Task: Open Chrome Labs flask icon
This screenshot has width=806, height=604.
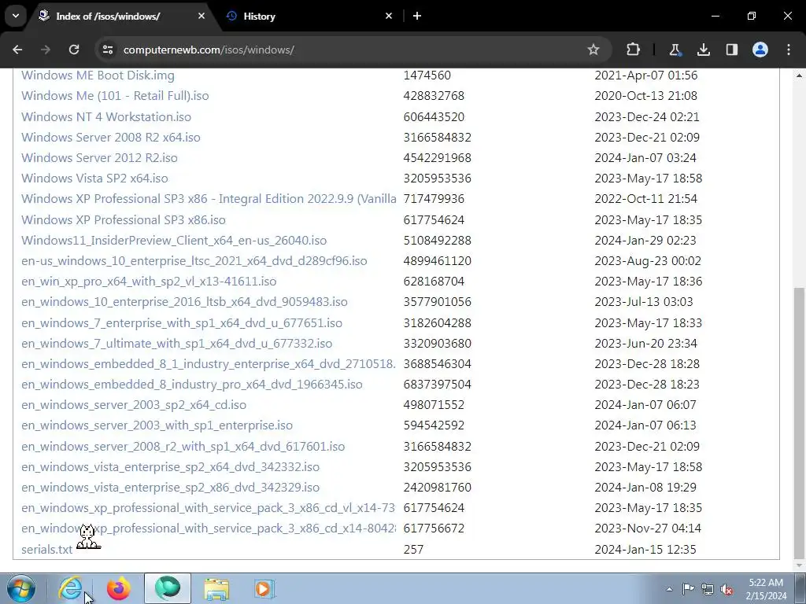Action: coord(675,50)
